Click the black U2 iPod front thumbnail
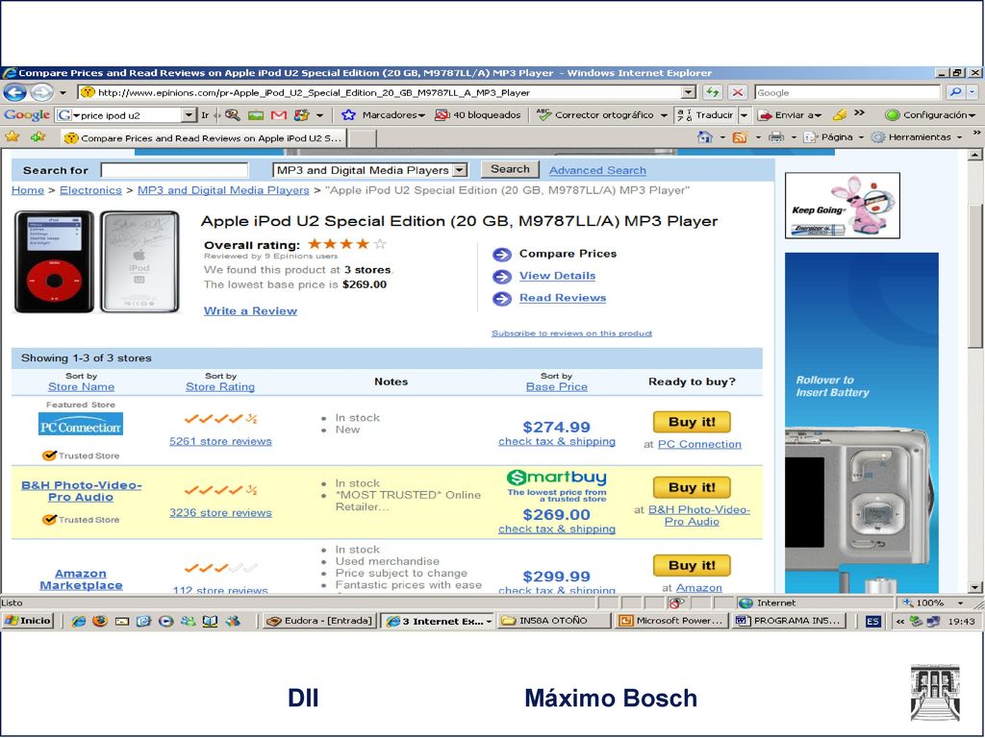 [55, 261]
